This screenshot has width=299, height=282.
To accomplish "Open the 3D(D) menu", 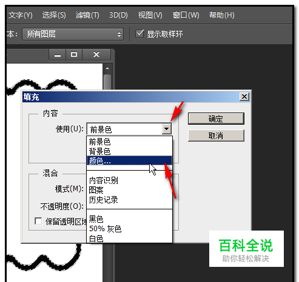I will [118, 15].
